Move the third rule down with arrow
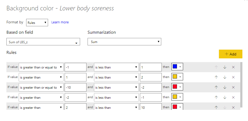 [x=225, y=87]
